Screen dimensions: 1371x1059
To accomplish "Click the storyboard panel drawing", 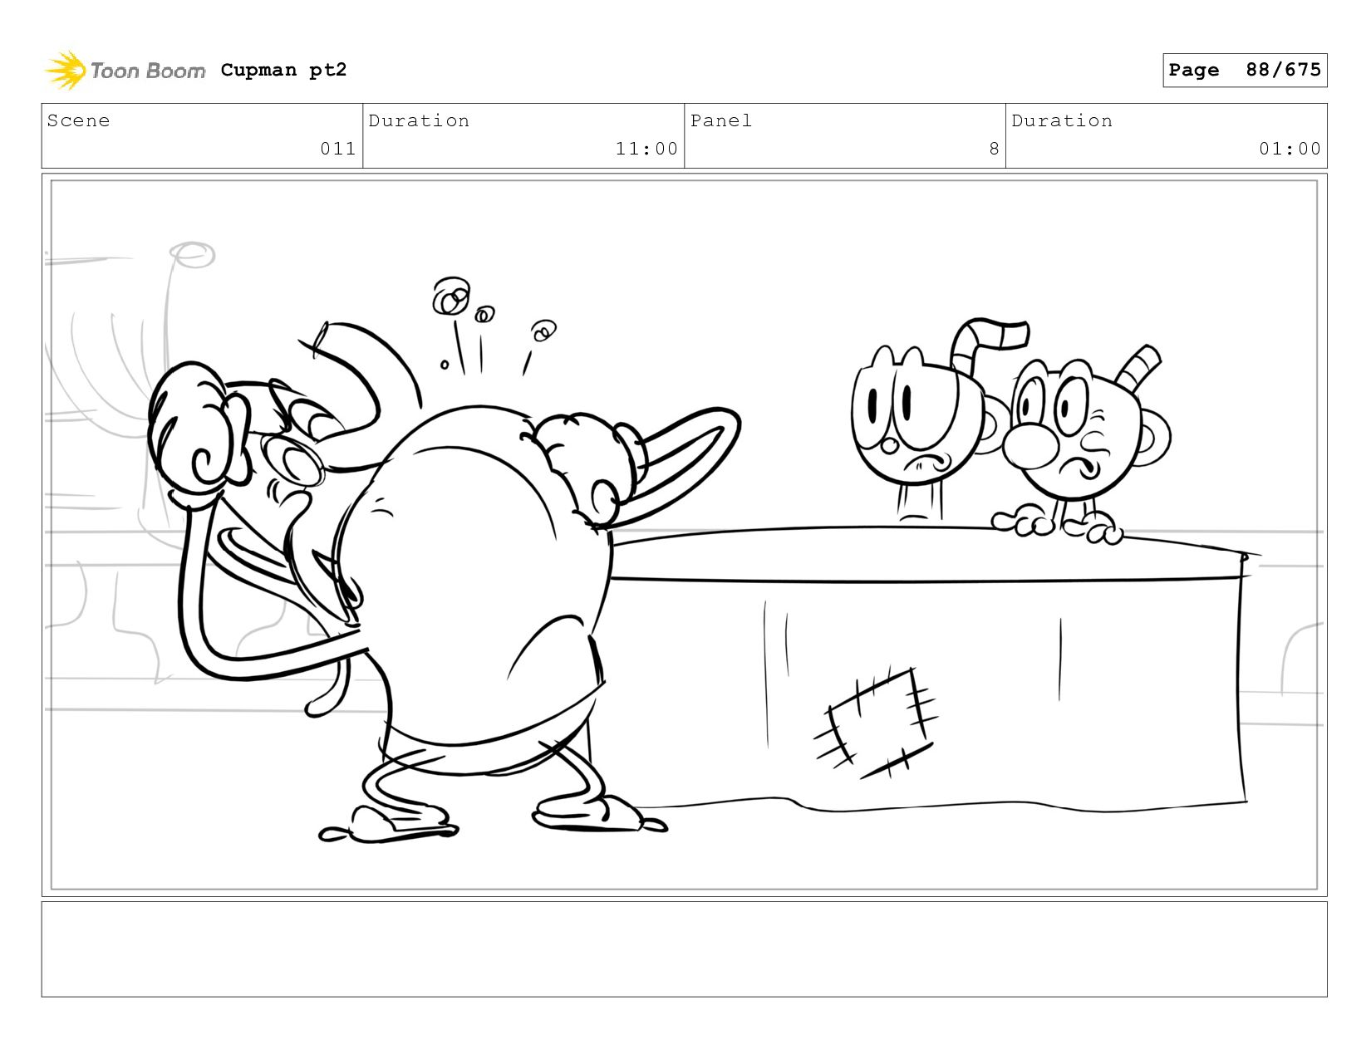I will [x=684, y=535].
